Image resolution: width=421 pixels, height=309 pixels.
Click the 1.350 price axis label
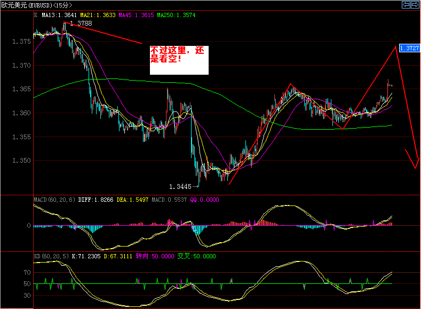point(21,160)
